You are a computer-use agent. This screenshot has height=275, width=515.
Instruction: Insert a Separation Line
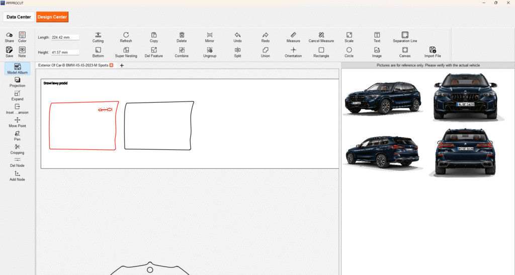(x=405, y=35)
